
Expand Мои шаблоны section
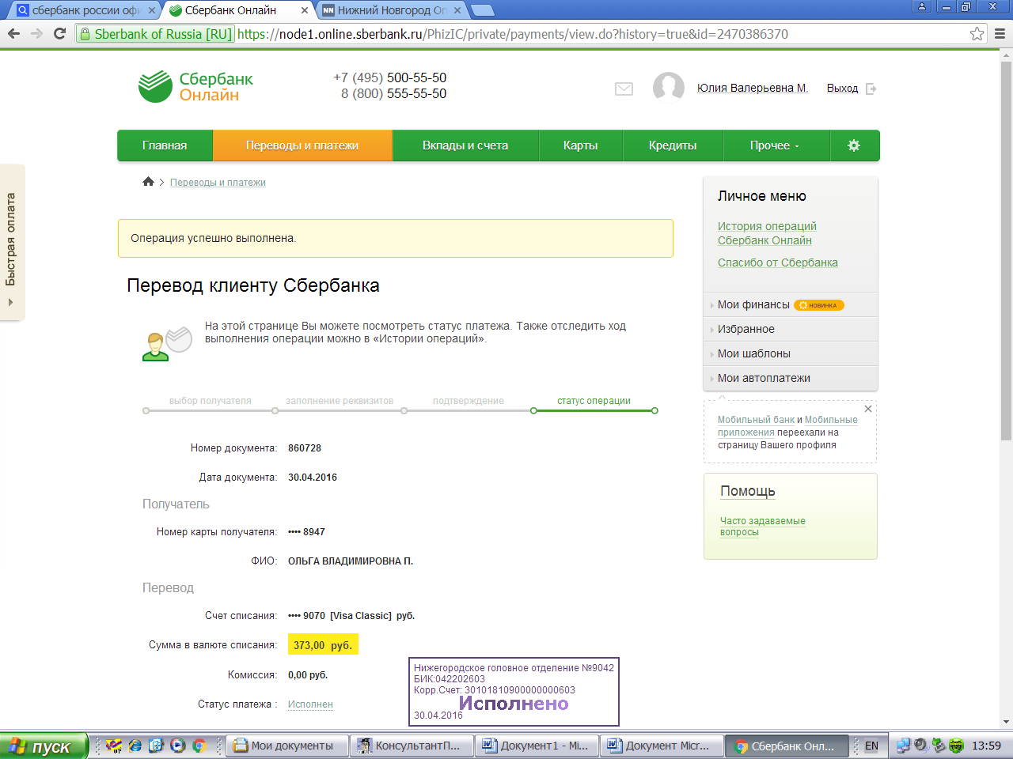pos(791,353)
